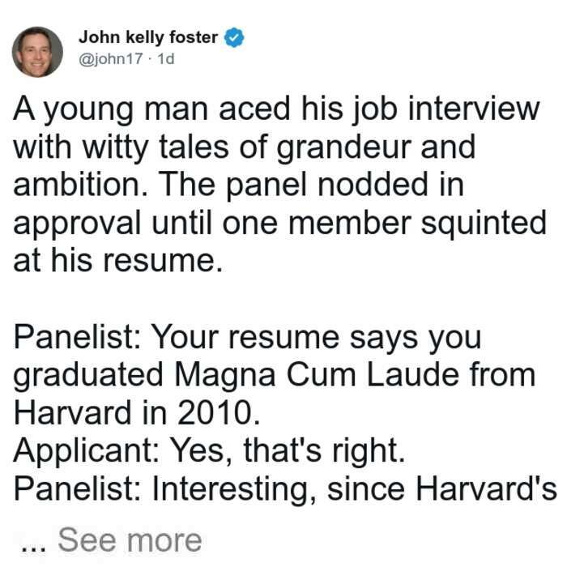567x567 pixels.
Task: Click the word 'ambition.' in the post
Action: point(80,185)
